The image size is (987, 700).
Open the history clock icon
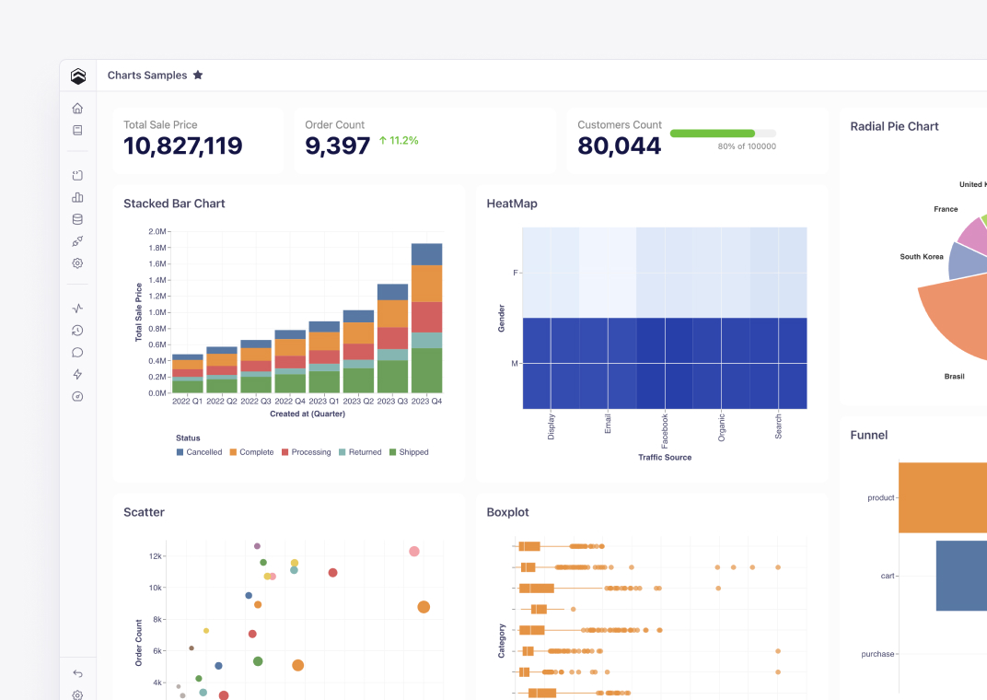(x=77, y=331)
